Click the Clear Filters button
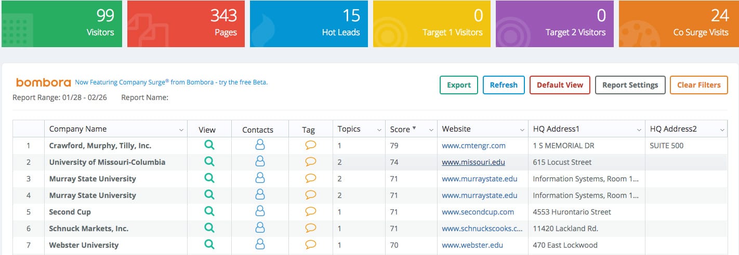The image size is (739, 255). tap(698, 85)
